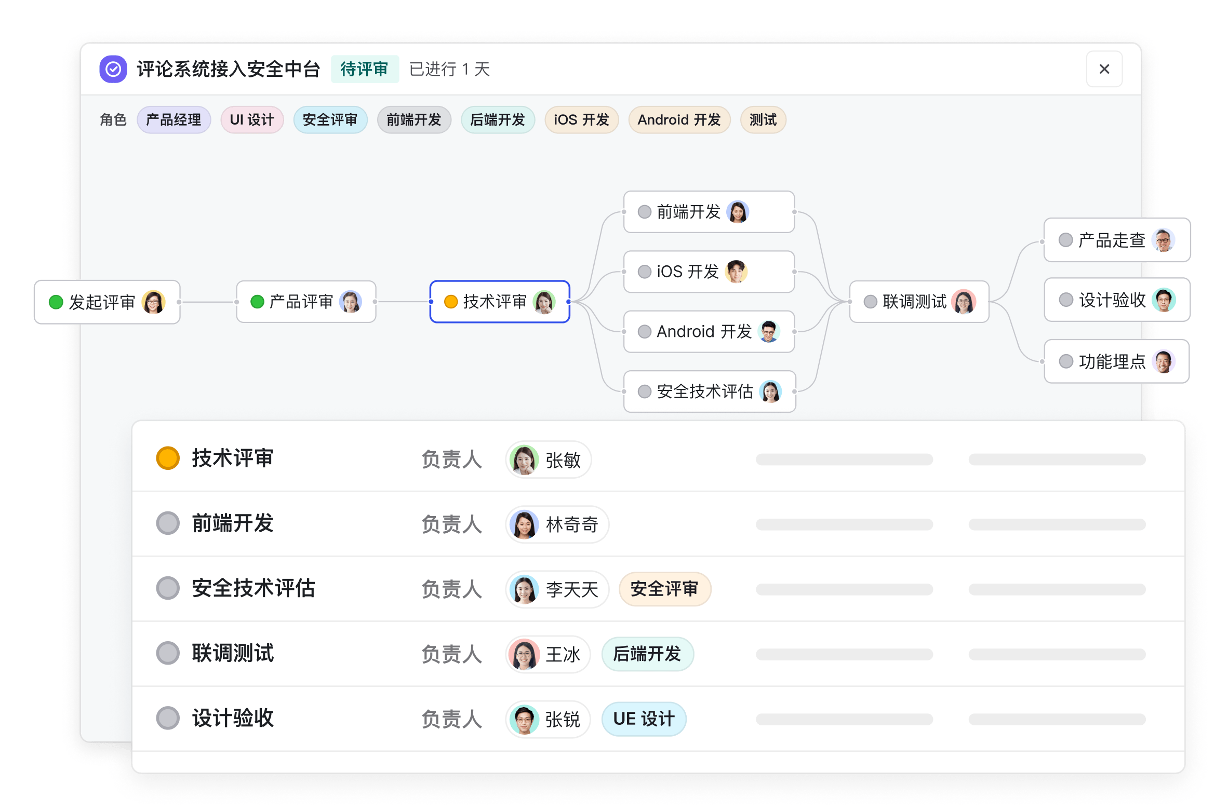Open assignee 王冰 chip in 联调测试 row

[x=548, y=654]
